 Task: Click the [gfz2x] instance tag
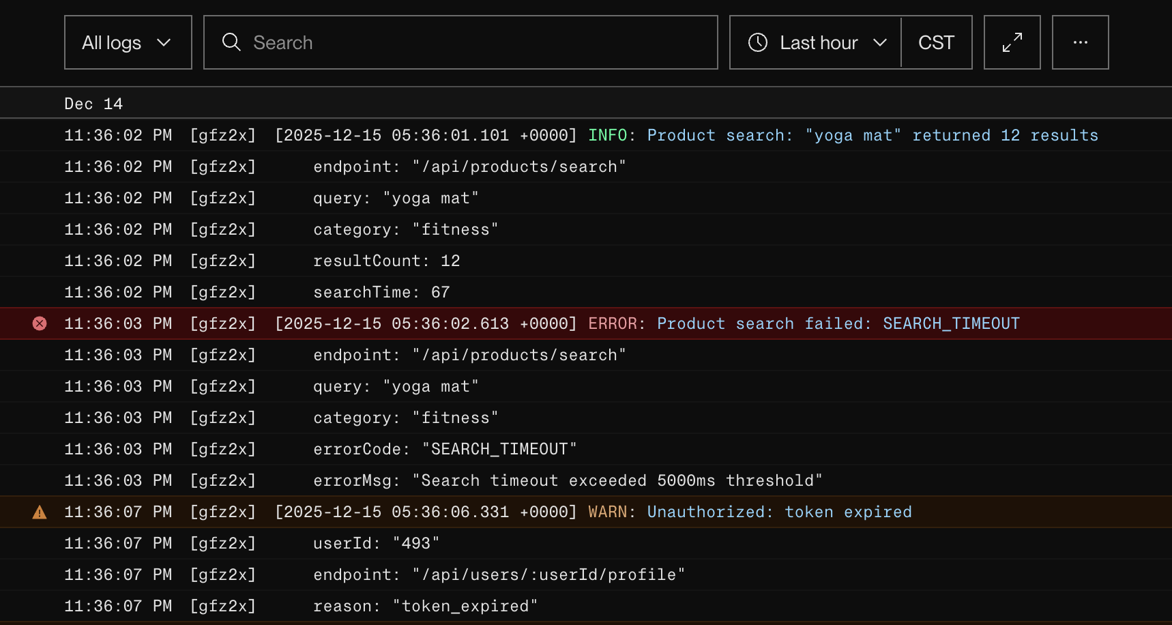[223, 134]
